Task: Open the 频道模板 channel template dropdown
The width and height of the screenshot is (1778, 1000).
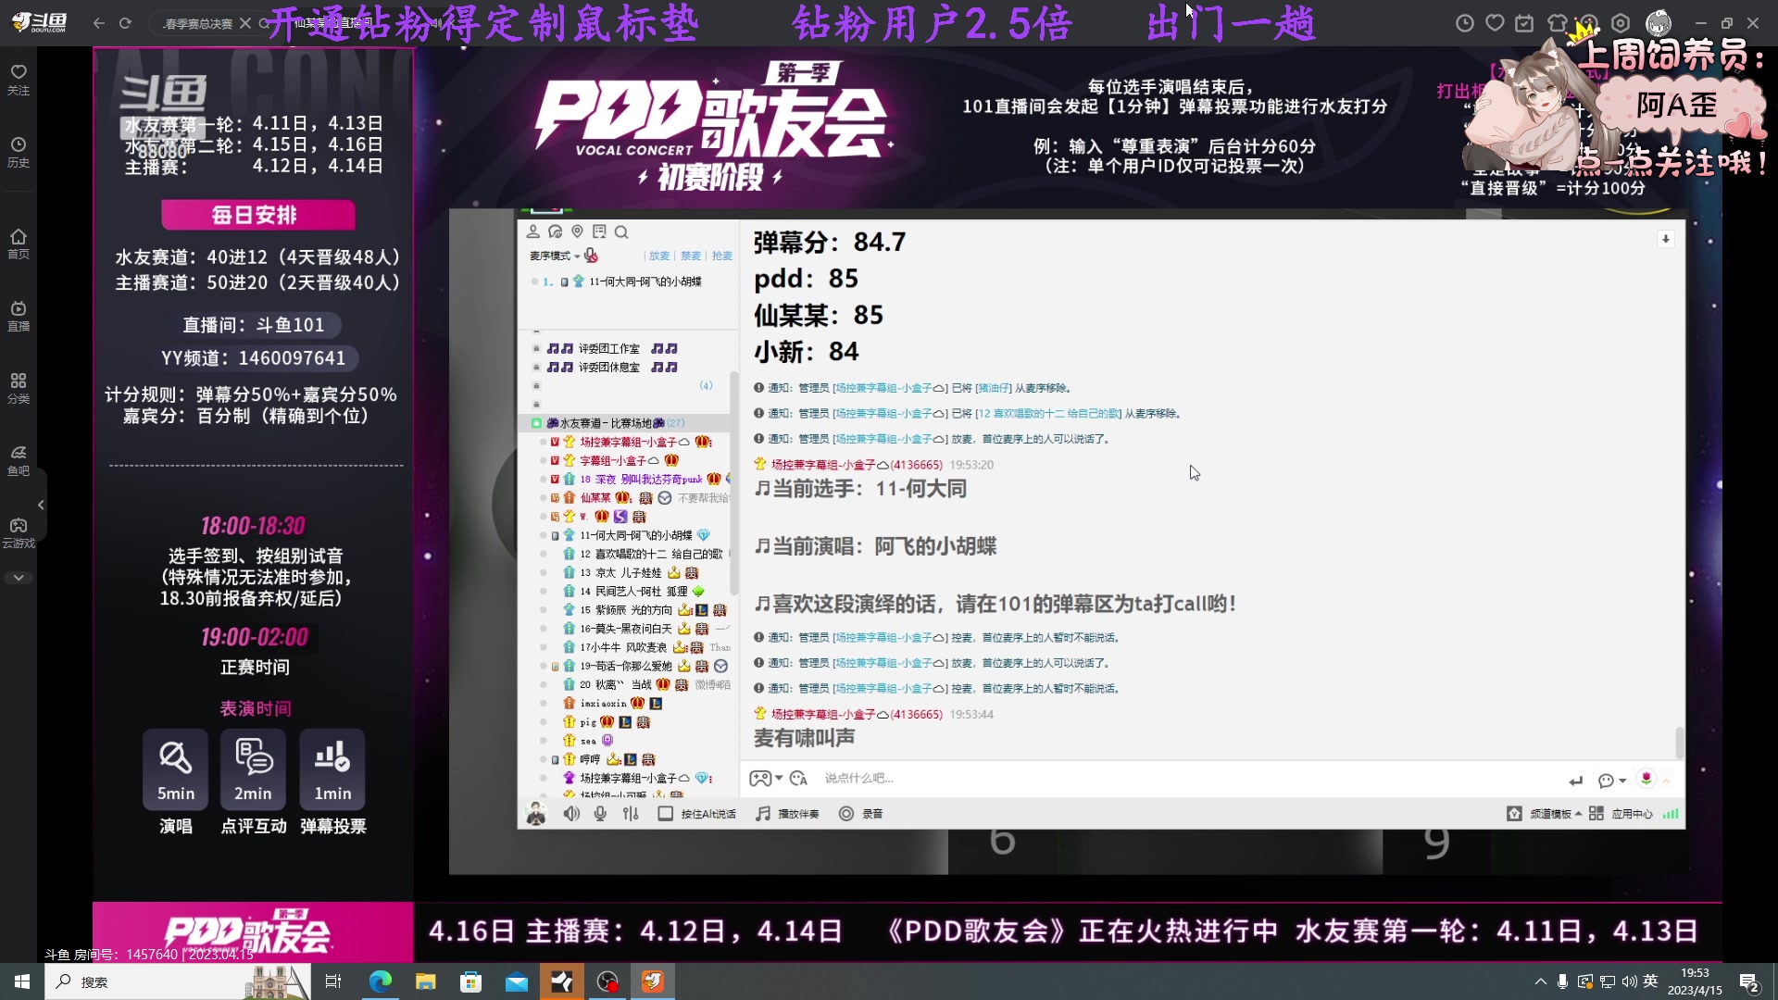Action: [1545, 814]
